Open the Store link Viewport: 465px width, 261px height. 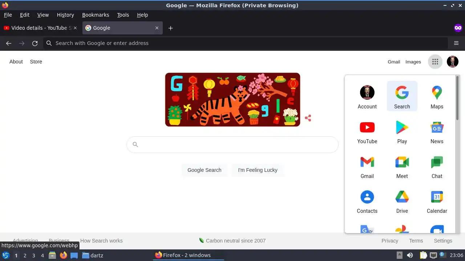tap(36, 62)
